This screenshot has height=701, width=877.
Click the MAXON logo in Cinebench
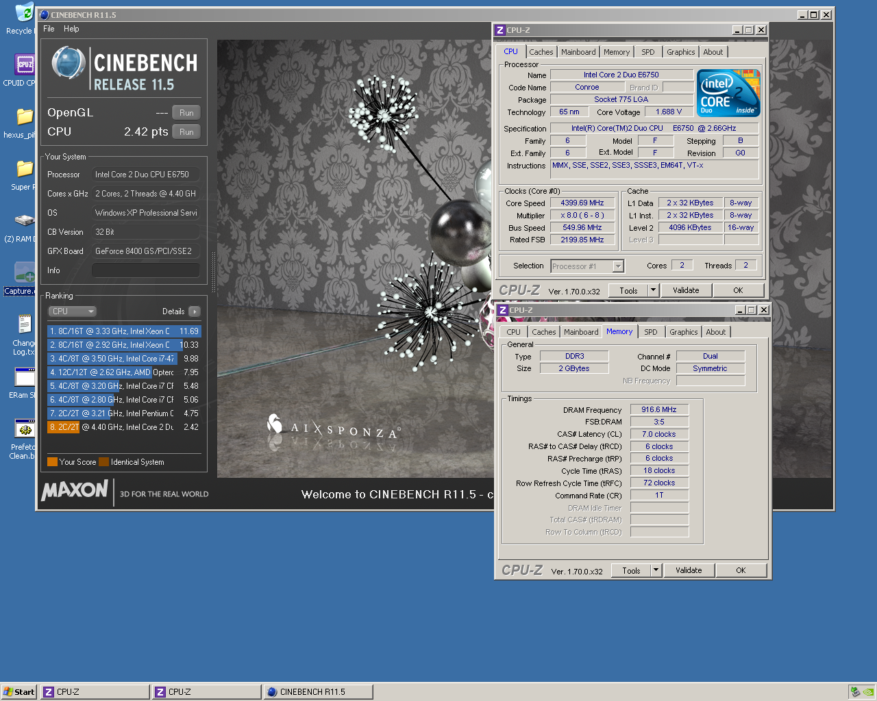pos(75,491)
